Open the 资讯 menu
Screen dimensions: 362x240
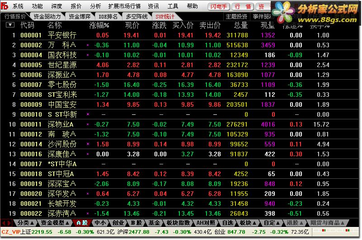153,6
